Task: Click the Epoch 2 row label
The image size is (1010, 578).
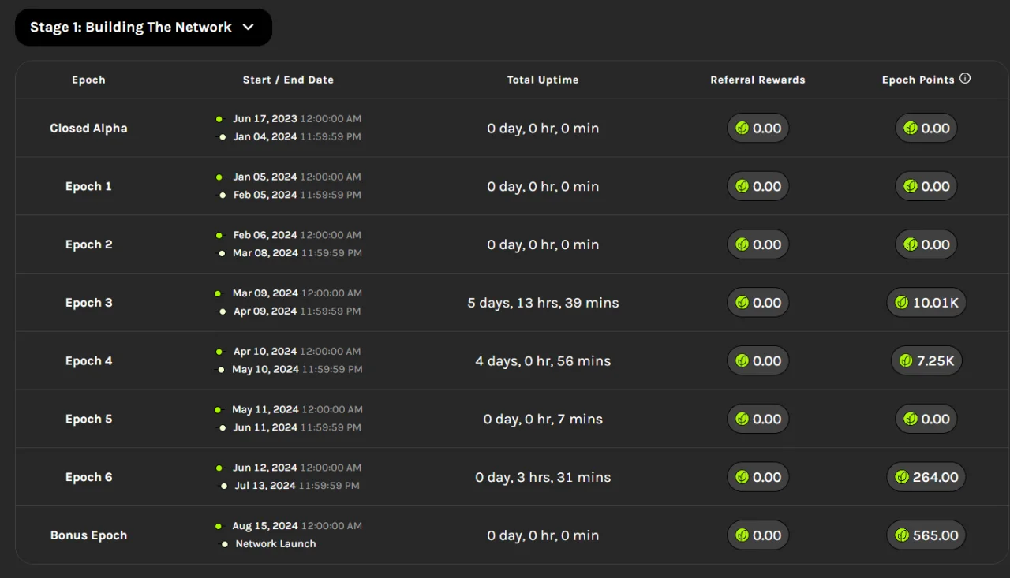Action: 88,244
